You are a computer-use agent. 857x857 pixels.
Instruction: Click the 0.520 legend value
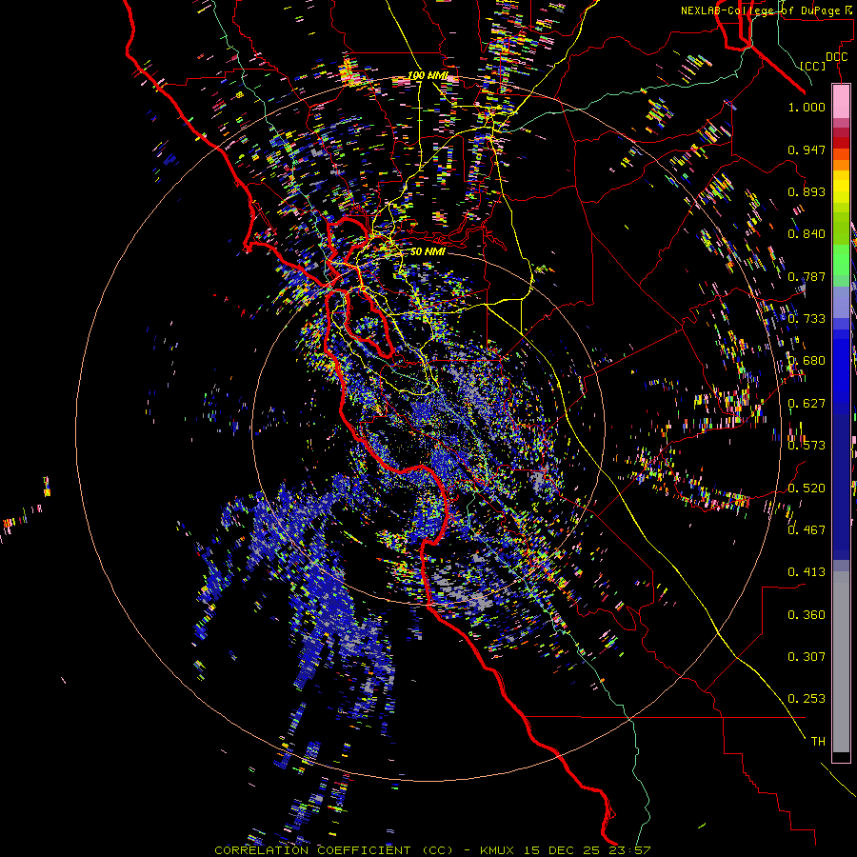click(807, 488)
